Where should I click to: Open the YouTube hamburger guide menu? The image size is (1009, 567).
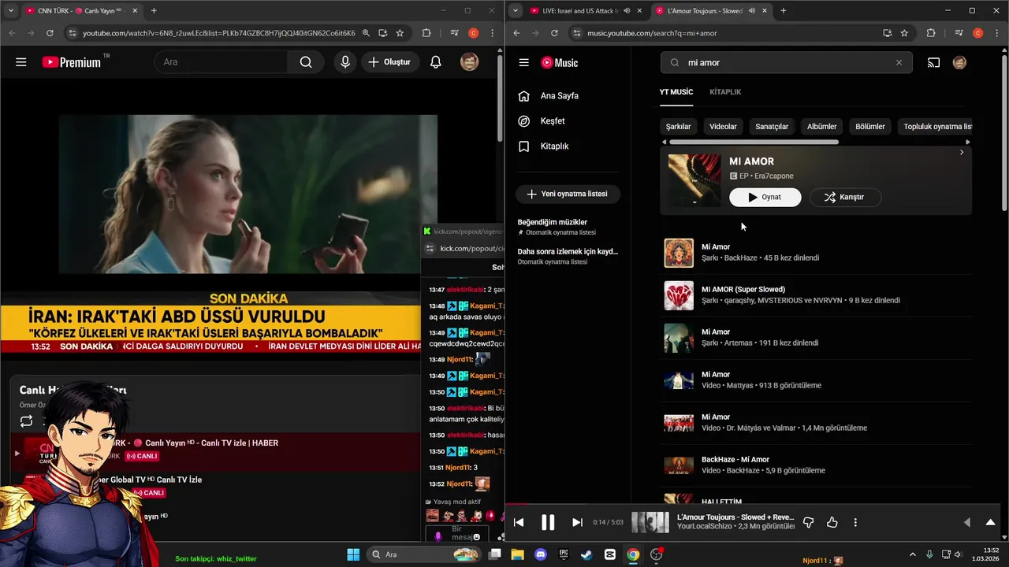click(x=21, y=62)
